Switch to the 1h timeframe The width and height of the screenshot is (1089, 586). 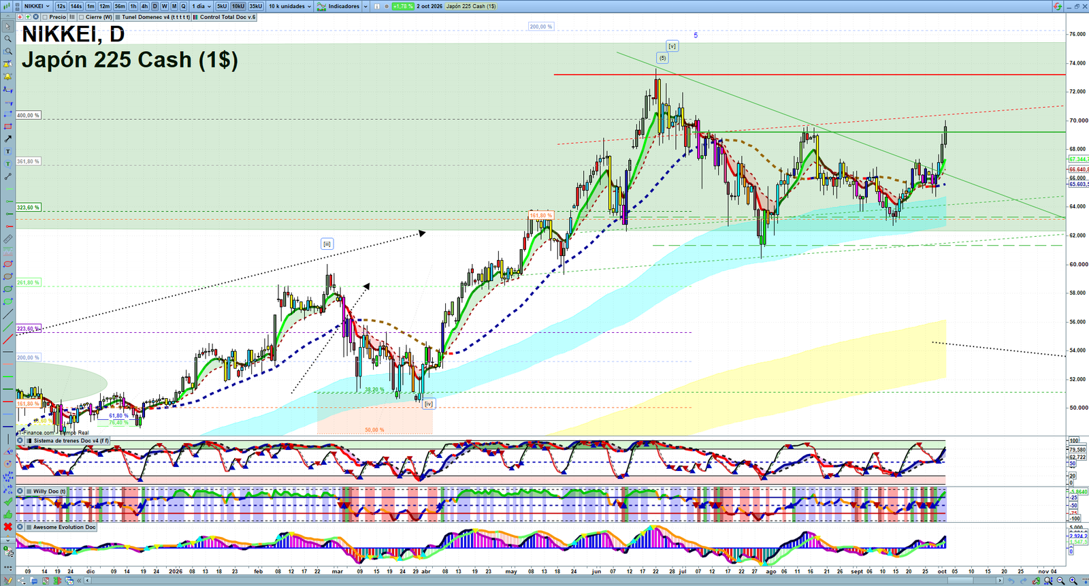pos(133,6)
